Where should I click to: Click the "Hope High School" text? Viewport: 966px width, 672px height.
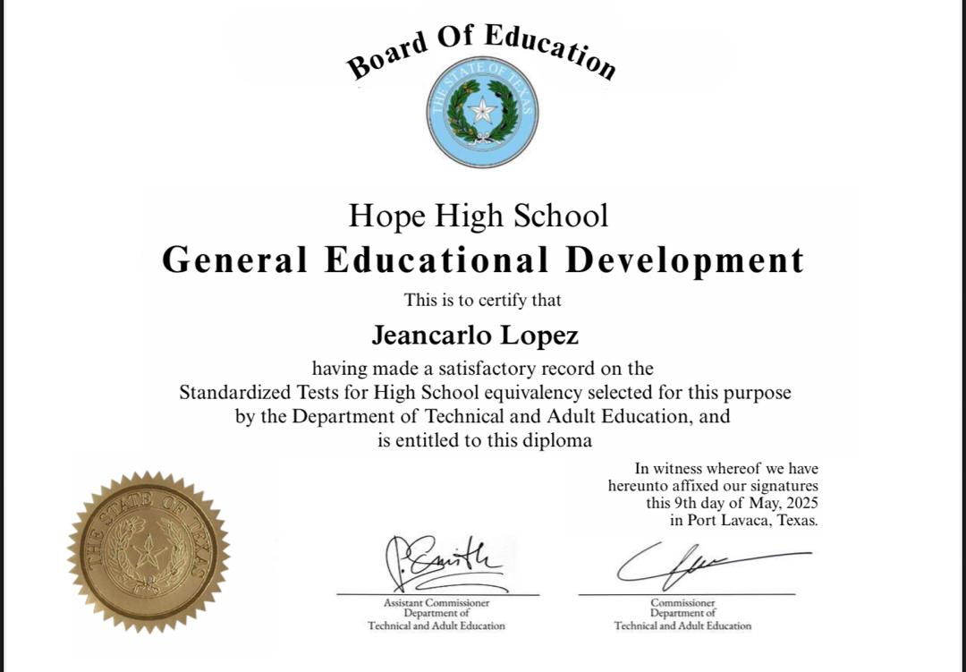click(x=479, y=216)
